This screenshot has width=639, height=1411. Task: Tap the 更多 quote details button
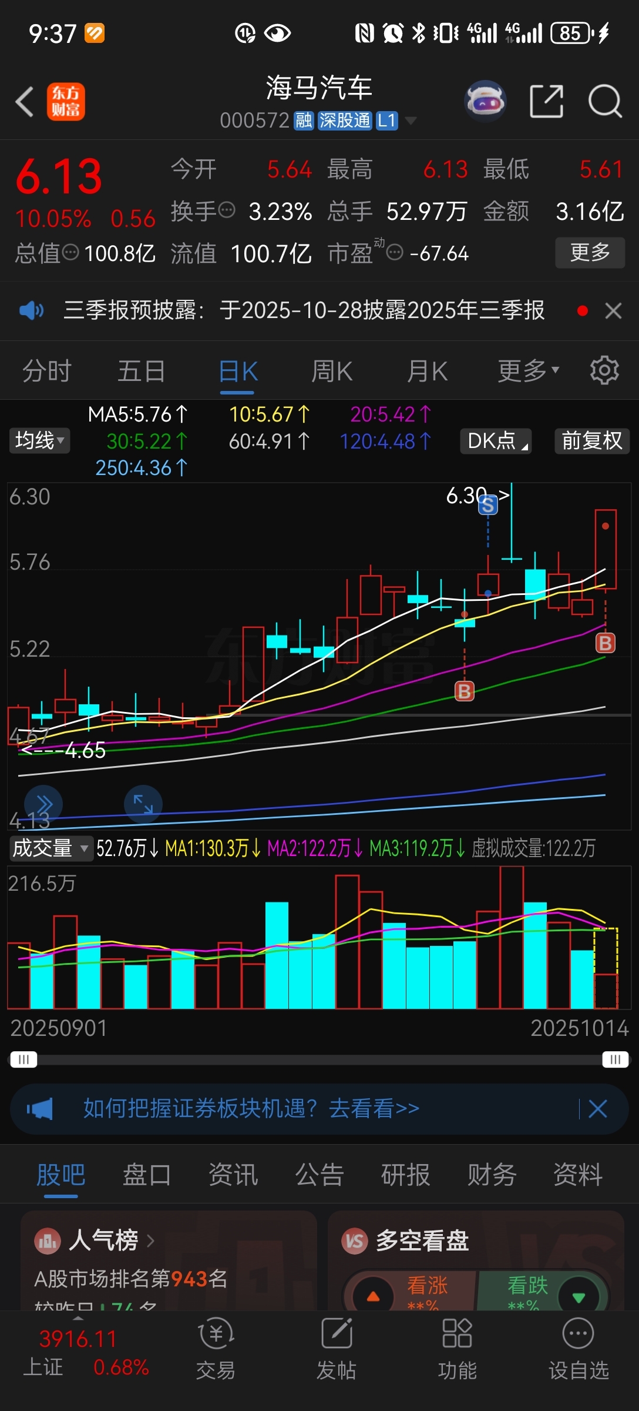(x=590, y=253)
